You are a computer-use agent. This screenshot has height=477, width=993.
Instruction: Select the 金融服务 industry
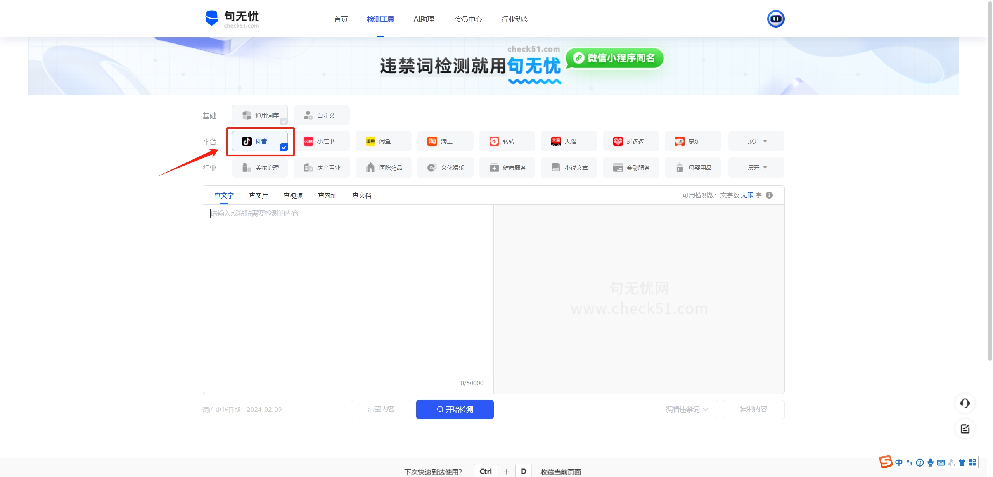[631, 168]
